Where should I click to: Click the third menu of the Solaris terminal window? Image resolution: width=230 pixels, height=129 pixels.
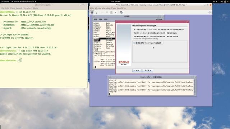tap(106, 19)
